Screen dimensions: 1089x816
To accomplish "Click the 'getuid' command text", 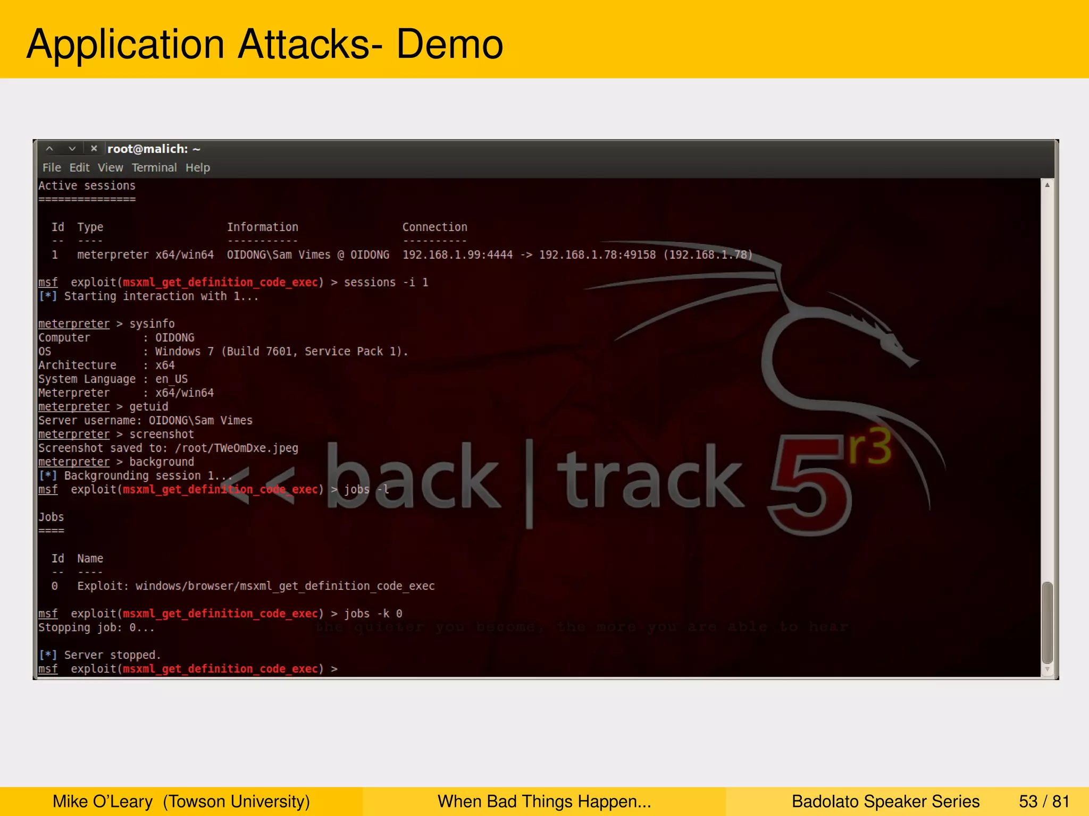I will [x=149, y=407].
